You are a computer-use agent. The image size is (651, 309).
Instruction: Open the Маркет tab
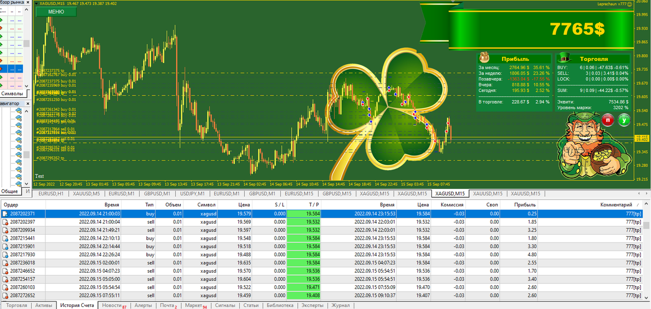(196, 305)
